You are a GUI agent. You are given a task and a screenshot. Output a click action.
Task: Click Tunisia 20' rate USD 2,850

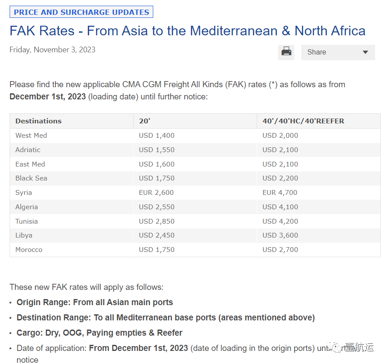point(157,221)
